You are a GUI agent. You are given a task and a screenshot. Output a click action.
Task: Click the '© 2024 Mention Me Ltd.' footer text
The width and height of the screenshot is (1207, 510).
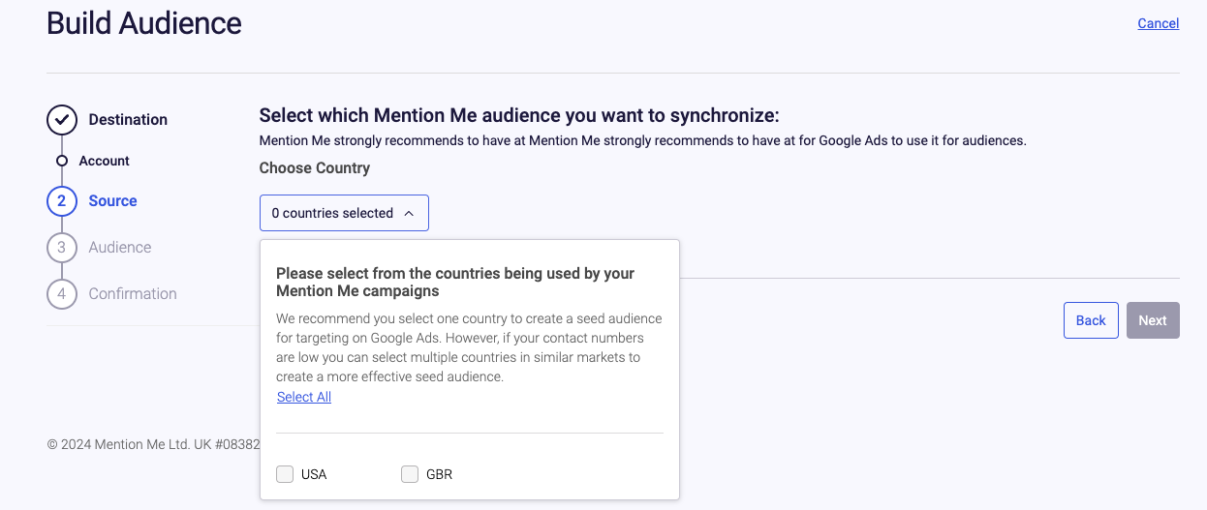153,444
